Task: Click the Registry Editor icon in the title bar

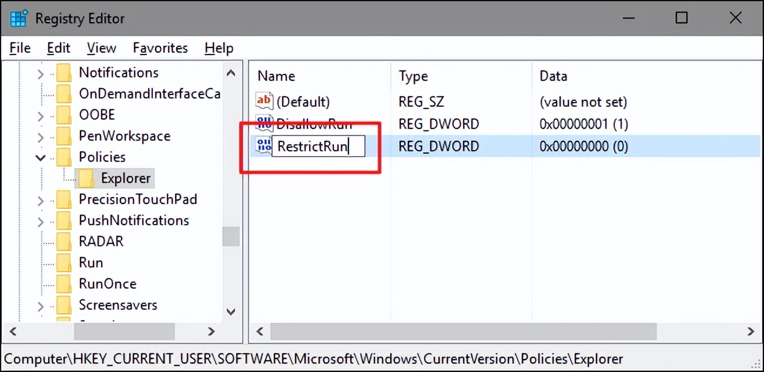Action: tap(18, 18)
